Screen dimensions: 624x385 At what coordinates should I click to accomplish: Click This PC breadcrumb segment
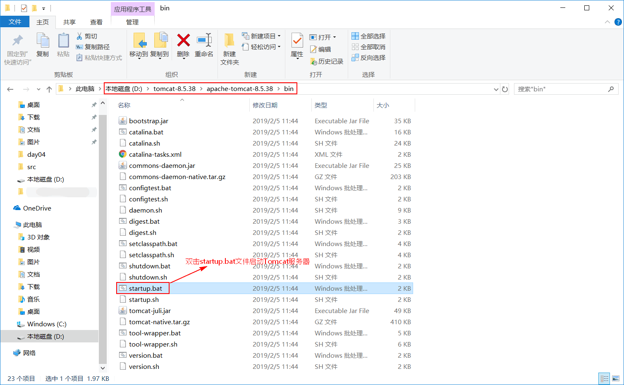pyautogui.click(x=85, y=89)
